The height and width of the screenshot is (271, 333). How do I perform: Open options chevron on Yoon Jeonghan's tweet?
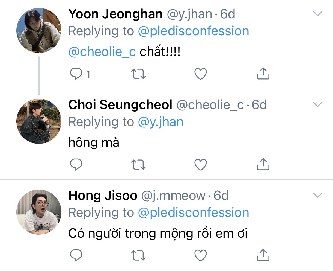pyautogui.click(x=318, y=14)
